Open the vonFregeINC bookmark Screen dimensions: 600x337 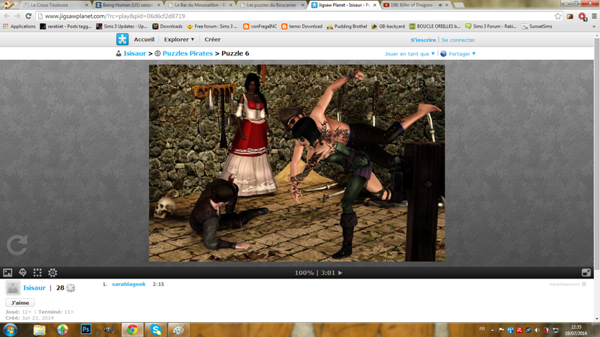[x=259, y=26]
